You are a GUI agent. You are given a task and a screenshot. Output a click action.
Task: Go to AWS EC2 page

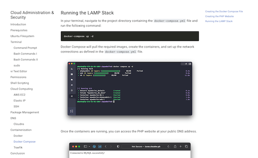pos(19,95)
